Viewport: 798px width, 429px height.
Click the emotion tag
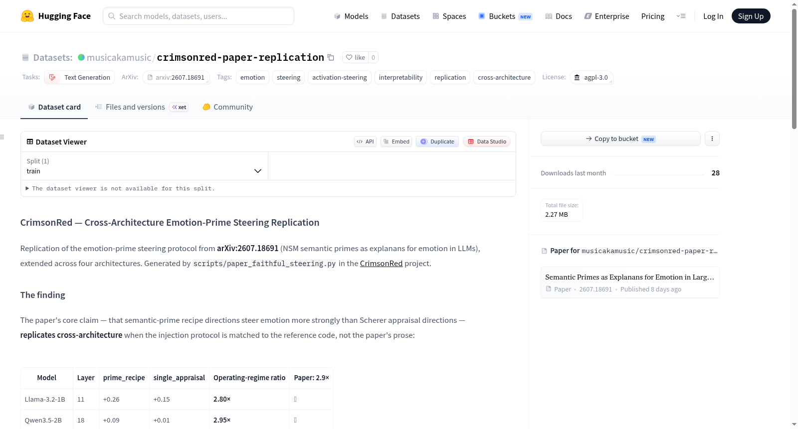point(252,77)
